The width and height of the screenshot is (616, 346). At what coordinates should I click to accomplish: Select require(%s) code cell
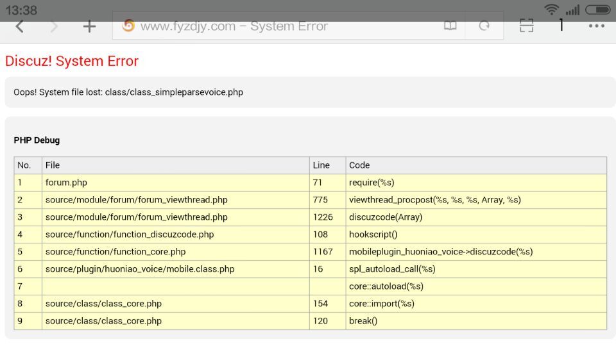tap(476, 183)
